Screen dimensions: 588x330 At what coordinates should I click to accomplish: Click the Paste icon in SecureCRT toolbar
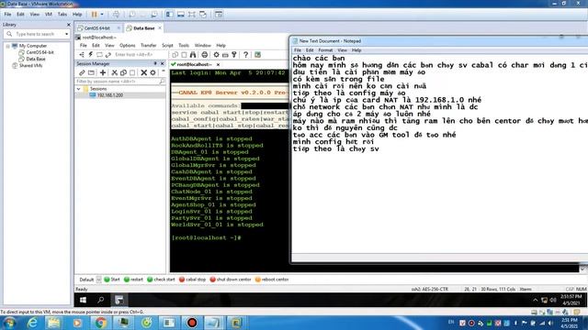[x=184, y=55]
